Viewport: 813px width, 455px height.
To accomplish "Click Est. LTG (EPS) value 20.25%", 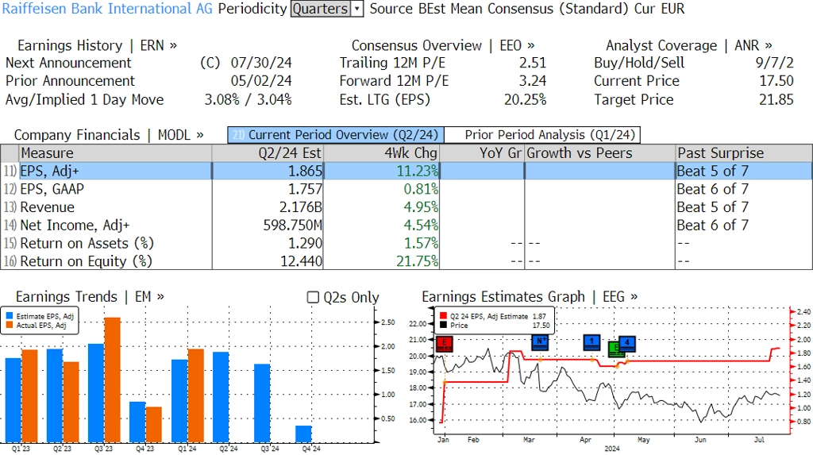I will click(526, 99).
